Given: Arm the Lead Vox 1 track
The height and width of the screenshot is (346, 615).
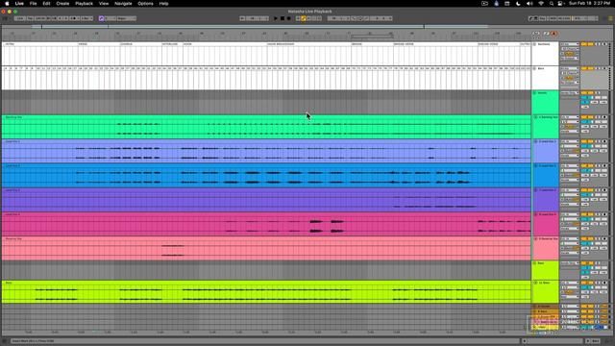Looking at the screenshot, I should tap(604, 141).
